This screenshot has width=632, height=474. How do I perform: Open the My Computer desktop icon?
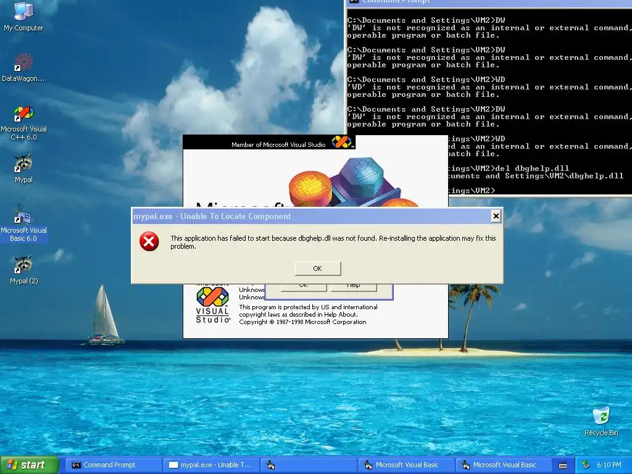(23, 16)
